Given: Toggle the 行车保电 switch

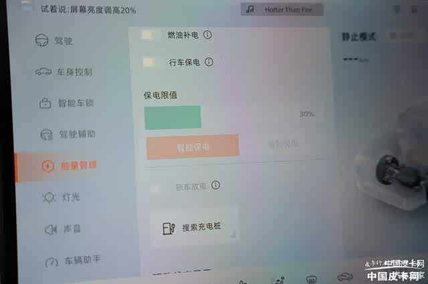Looking at the screenshot, I should (152, 62).
